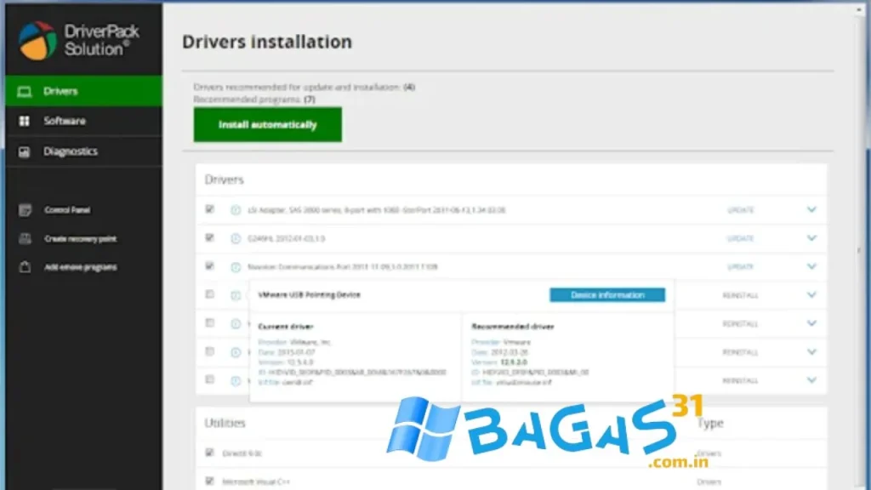Click the 'Type' column header
Screen dimensions: 871x490
(x=710, y=424)
